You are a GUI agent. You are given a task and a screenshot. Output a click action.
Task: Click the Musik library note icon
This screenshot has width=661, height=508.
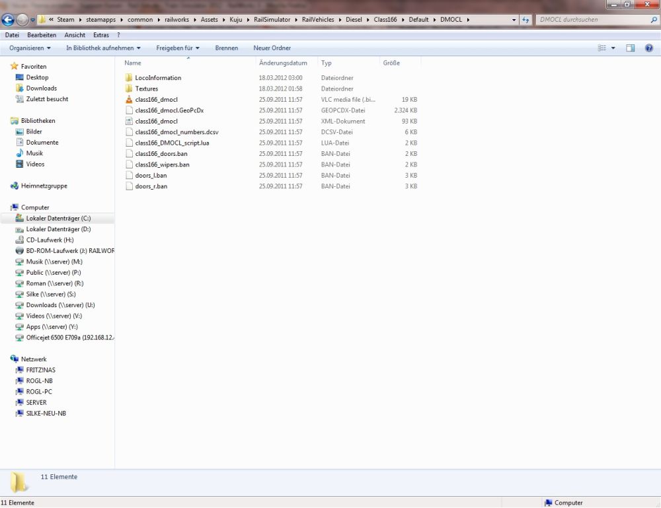coord(19,153)
